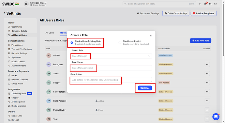The image size is (225, 123).
Task: Click the Description text area
Action: (111, 80)
